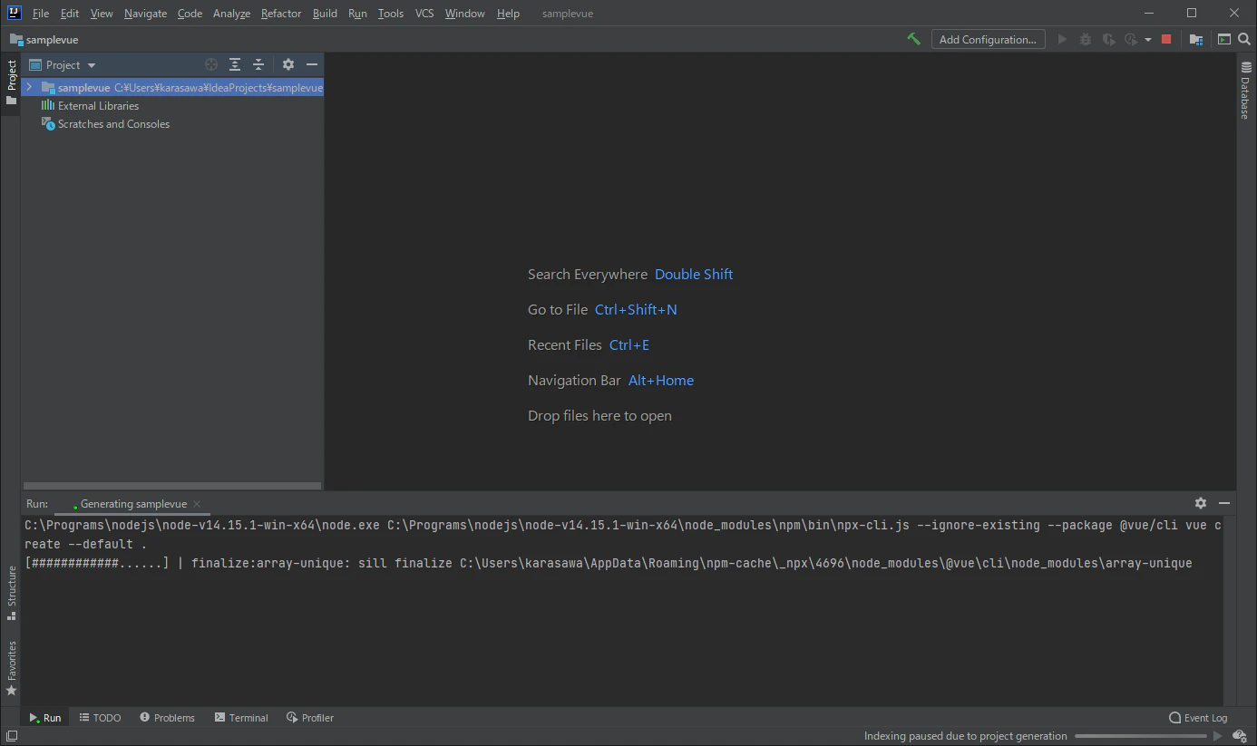Open the Refactor menu
The width and height of the screenshot is (1257, 746).
pos(281,13)
